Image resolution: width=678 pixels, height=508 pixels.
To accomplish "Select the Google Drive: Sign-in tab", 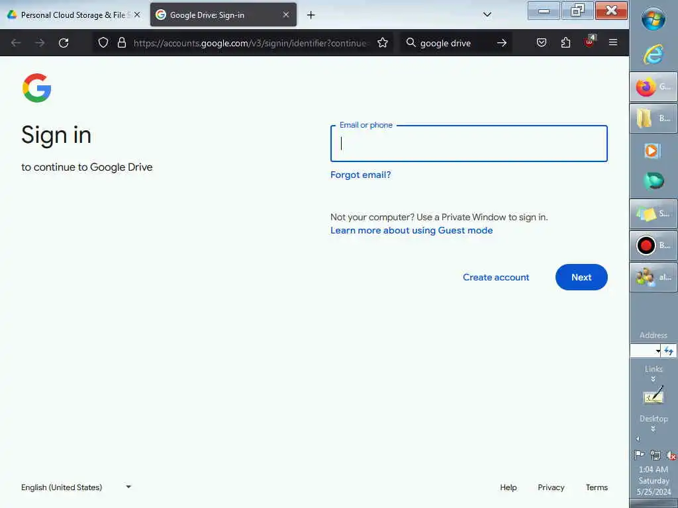I will (x=223, y=15).
